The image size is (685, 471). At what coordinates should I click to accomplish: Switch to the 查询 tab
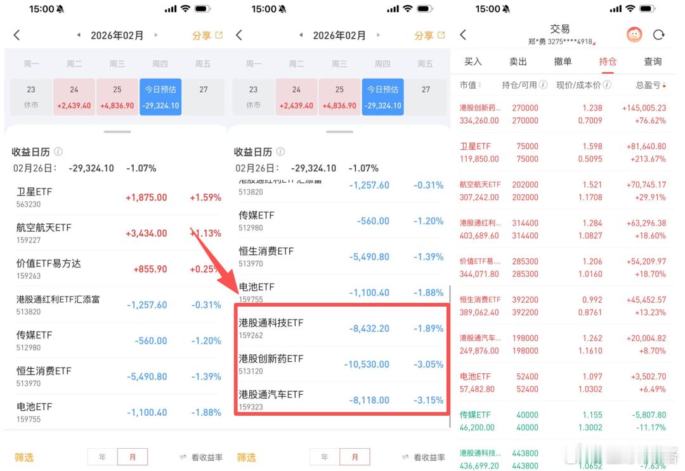click(653, 62)
